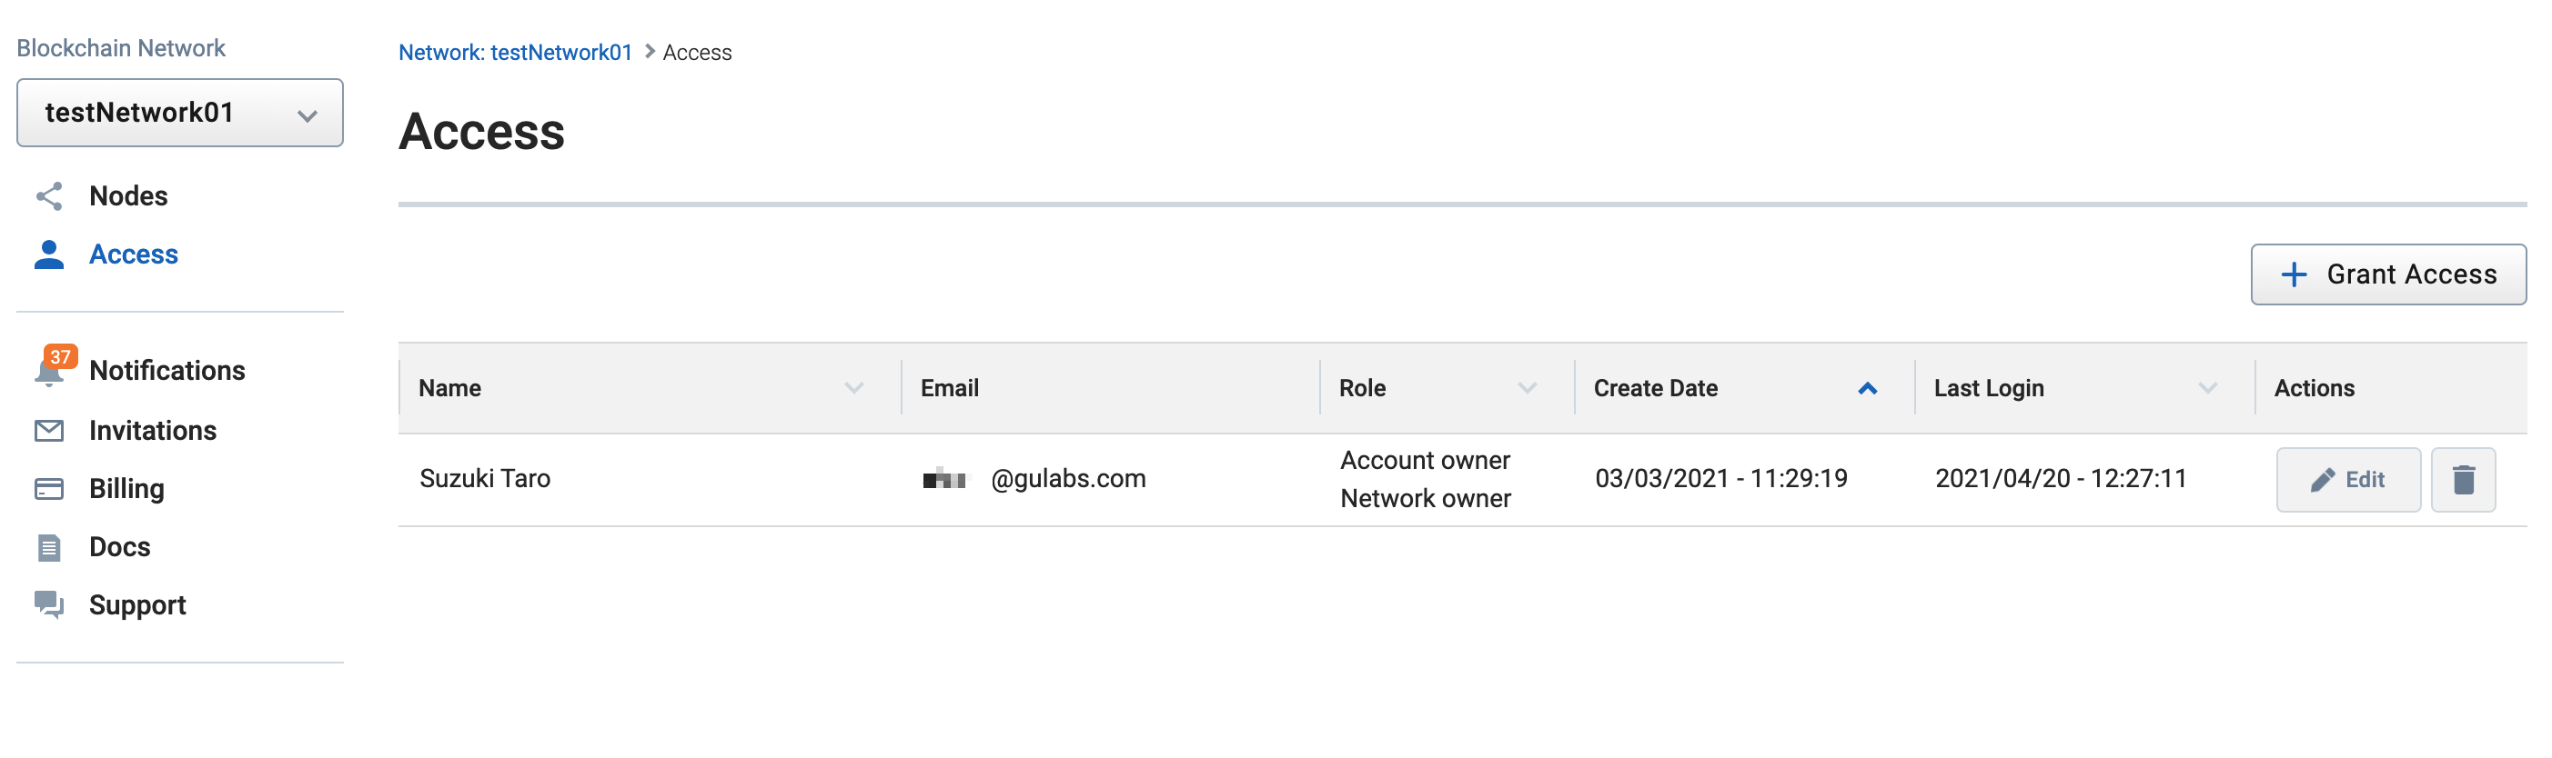Image resolution: width=2552 pixels, height=758 pixels.
Task: Sort table by Last Login chevron
Action: pos(2207,388)
